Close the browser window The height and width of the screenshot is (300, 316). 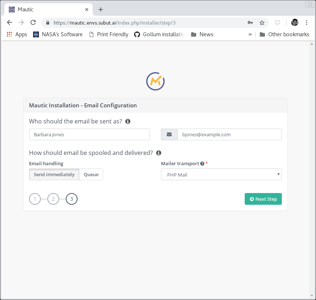(x=310, y=4)
